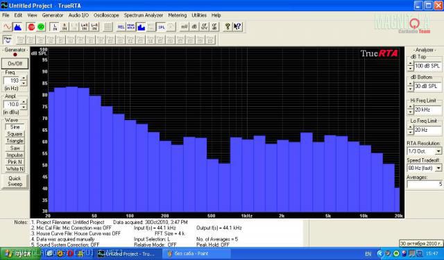Click the green Go toolbar icon
Image resolution: width=444 pixels, height=260 pixels.
[x=41, y=27]
